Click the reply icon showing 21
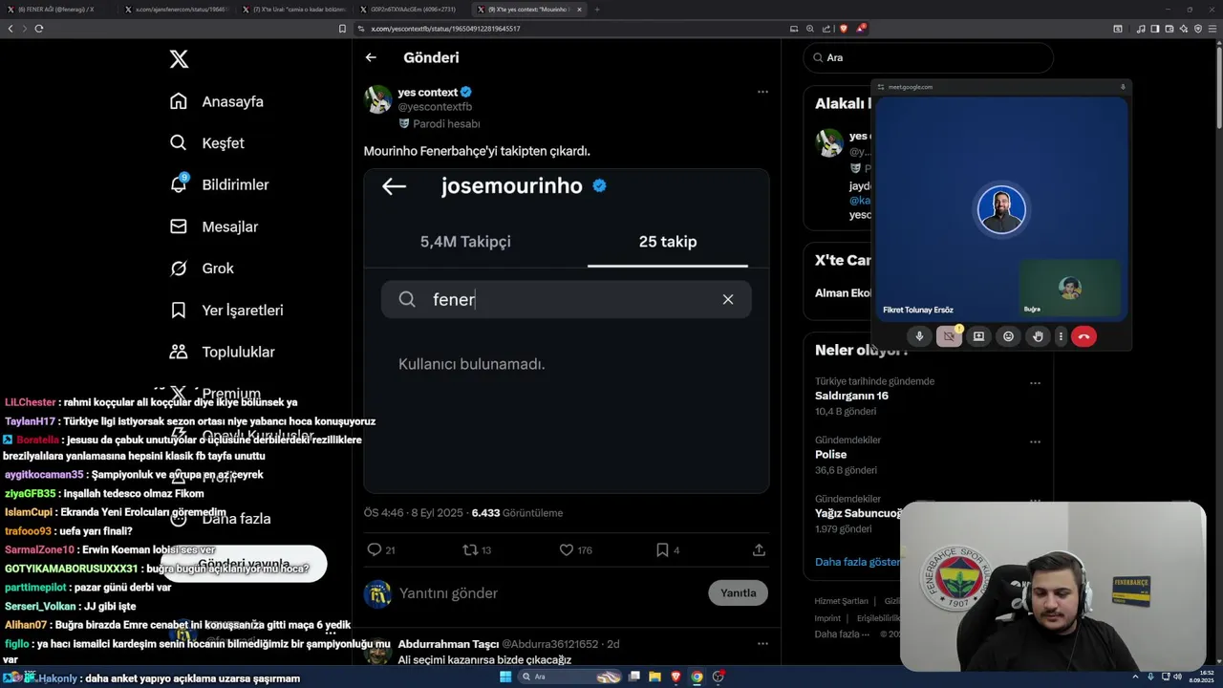Image resolution: width=1223 pixels, height=688 pixels. tap(375, 549)
